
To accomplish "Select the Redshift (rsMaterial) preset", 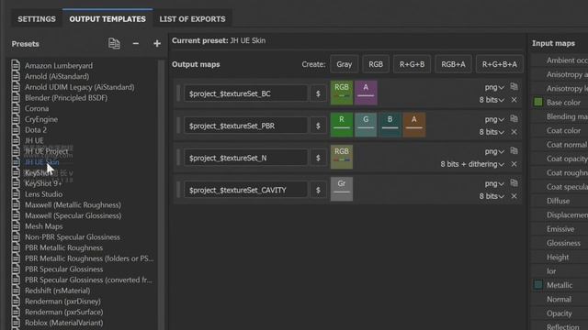I will click(x=57, y=291).
